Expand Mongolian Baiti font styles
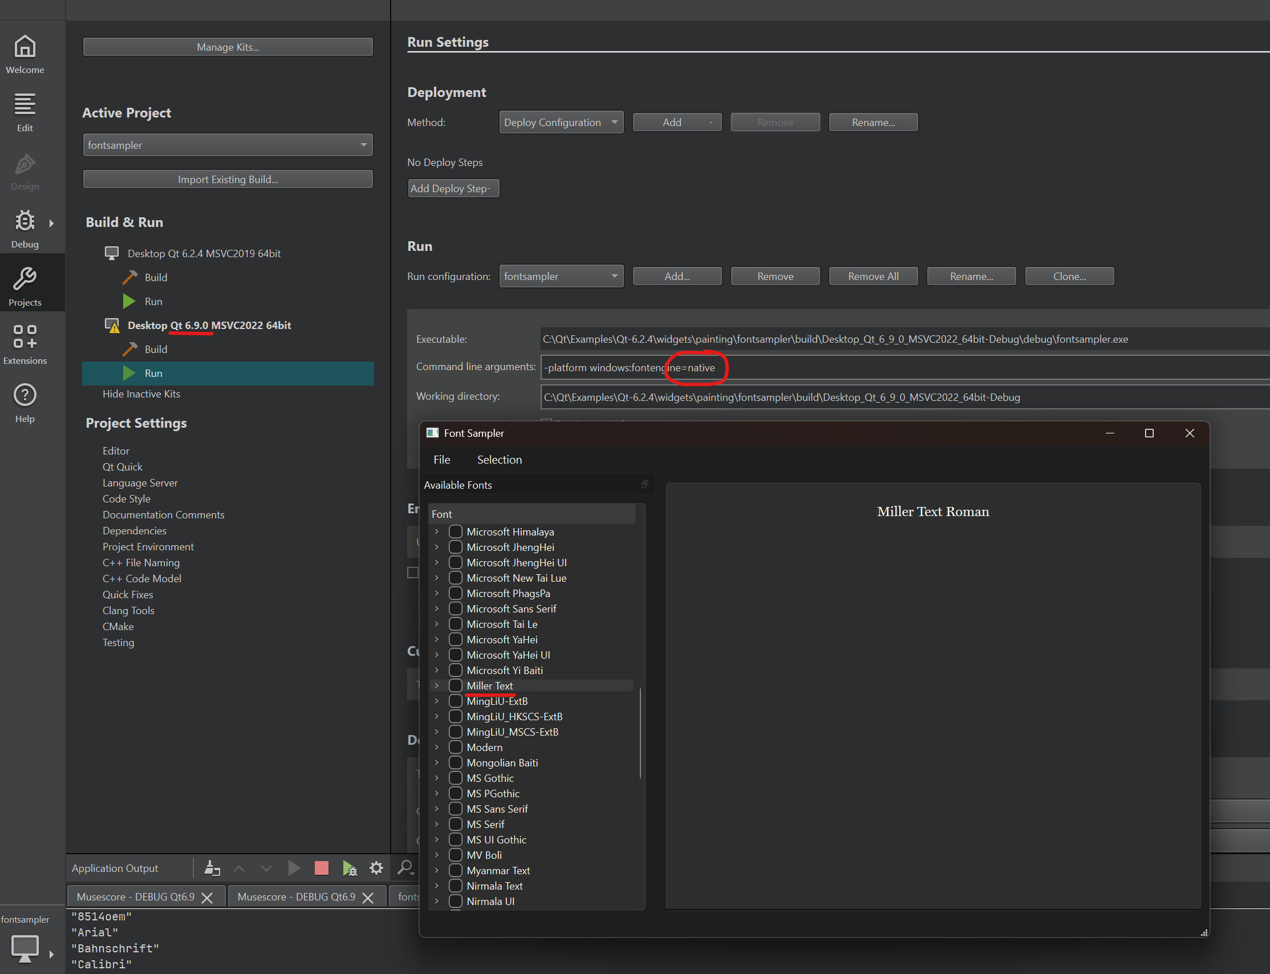1270x974 pixels. 437,763
